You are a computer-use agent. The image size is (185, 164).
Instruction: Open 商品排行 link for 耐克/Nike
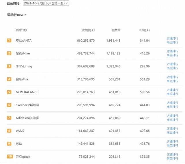coord(172,55)
